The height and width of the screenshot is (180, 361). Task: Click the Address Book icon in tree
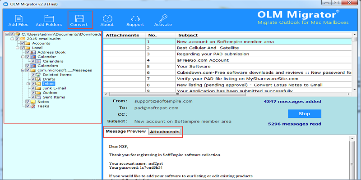33,52
